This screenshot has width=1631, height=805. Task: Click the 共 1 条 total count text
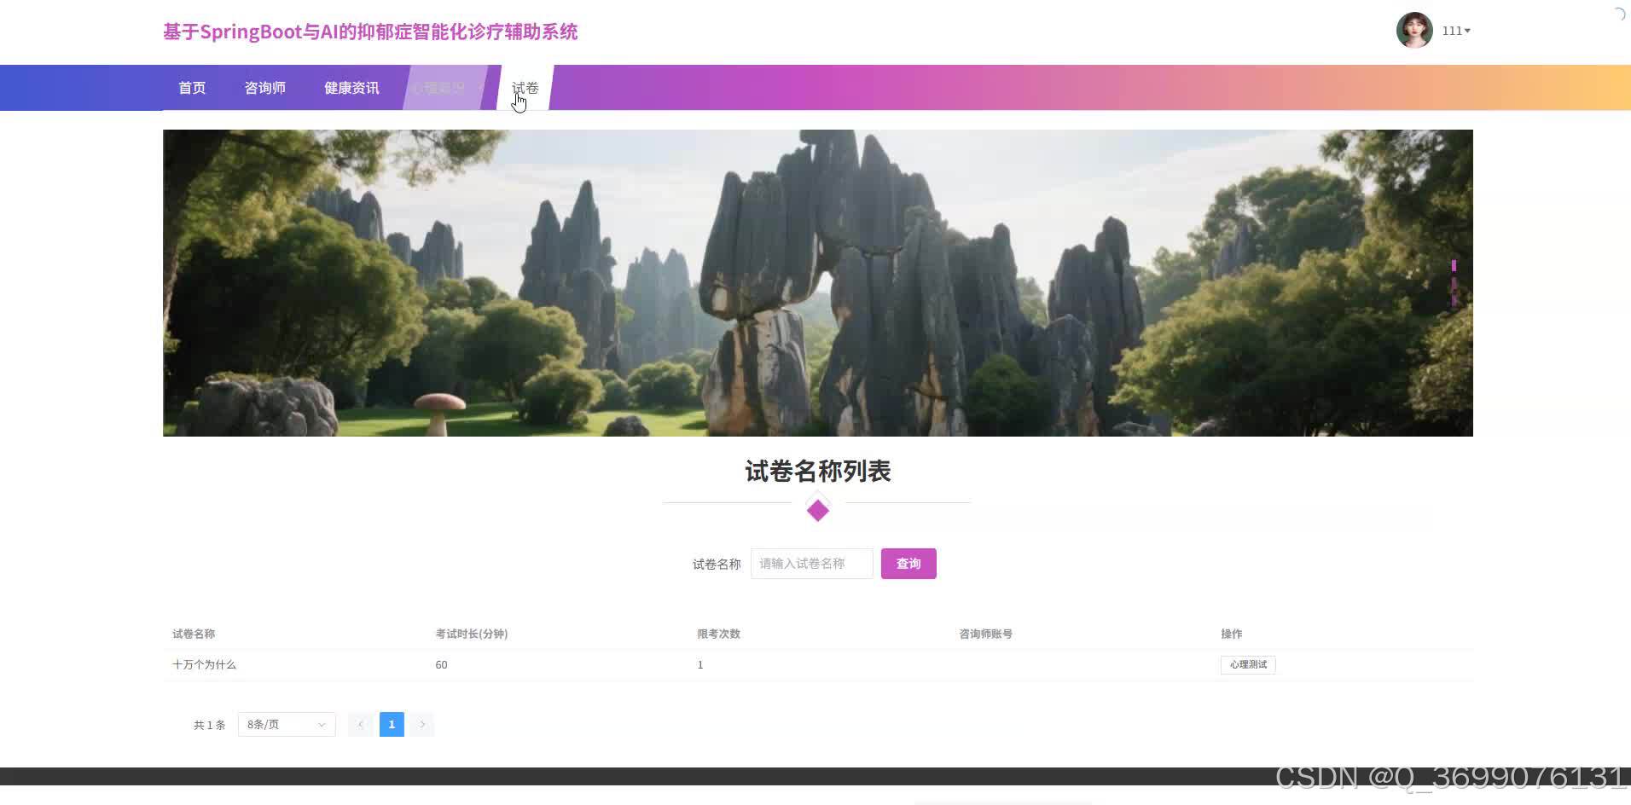click(209, 725)
